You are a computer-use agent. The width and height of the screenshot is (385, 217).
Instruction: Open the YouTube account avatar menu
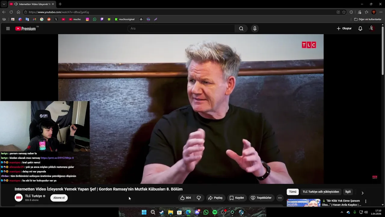click(x=372, y=28)
